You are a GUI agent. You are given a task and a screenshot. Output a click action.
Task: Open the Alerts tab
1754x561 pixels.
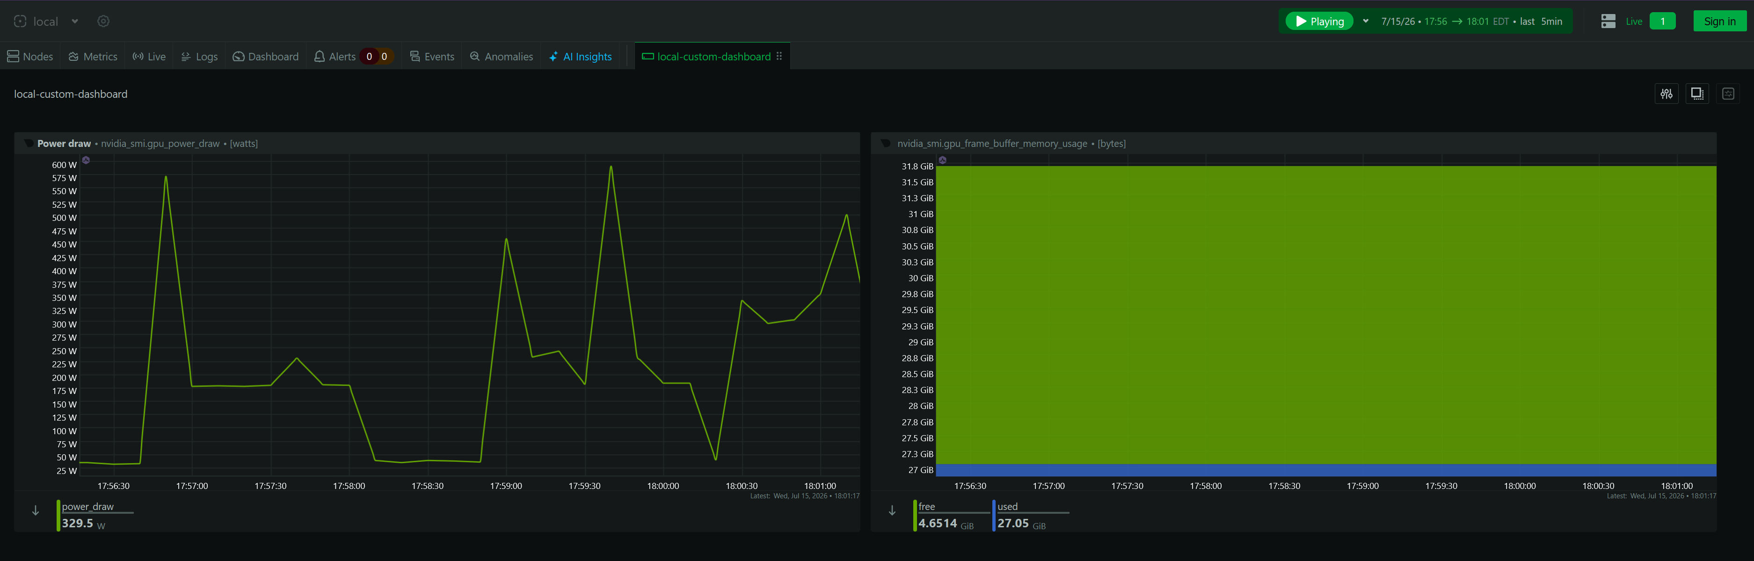click(x=335, y=57)
